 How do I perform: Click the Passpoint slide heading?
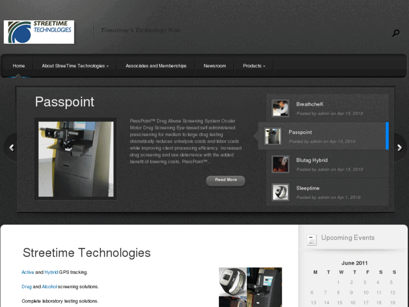tap(65, 102)
